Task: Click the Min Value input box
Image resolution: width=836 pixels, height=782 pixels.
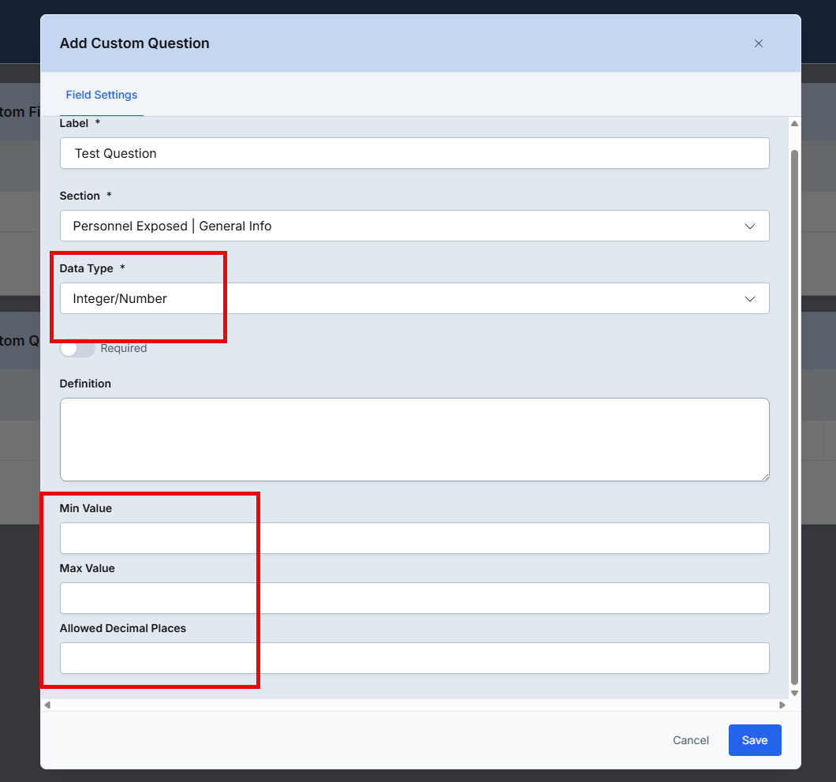Action: [414, 538]
